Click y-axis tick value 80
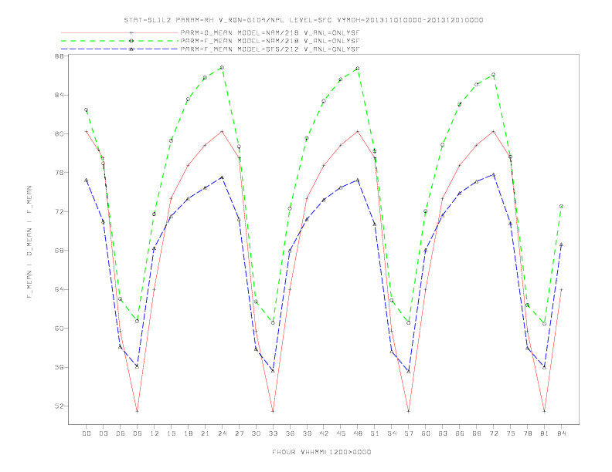The height and width of the screenshot is (472, 612). coord(59,134)
